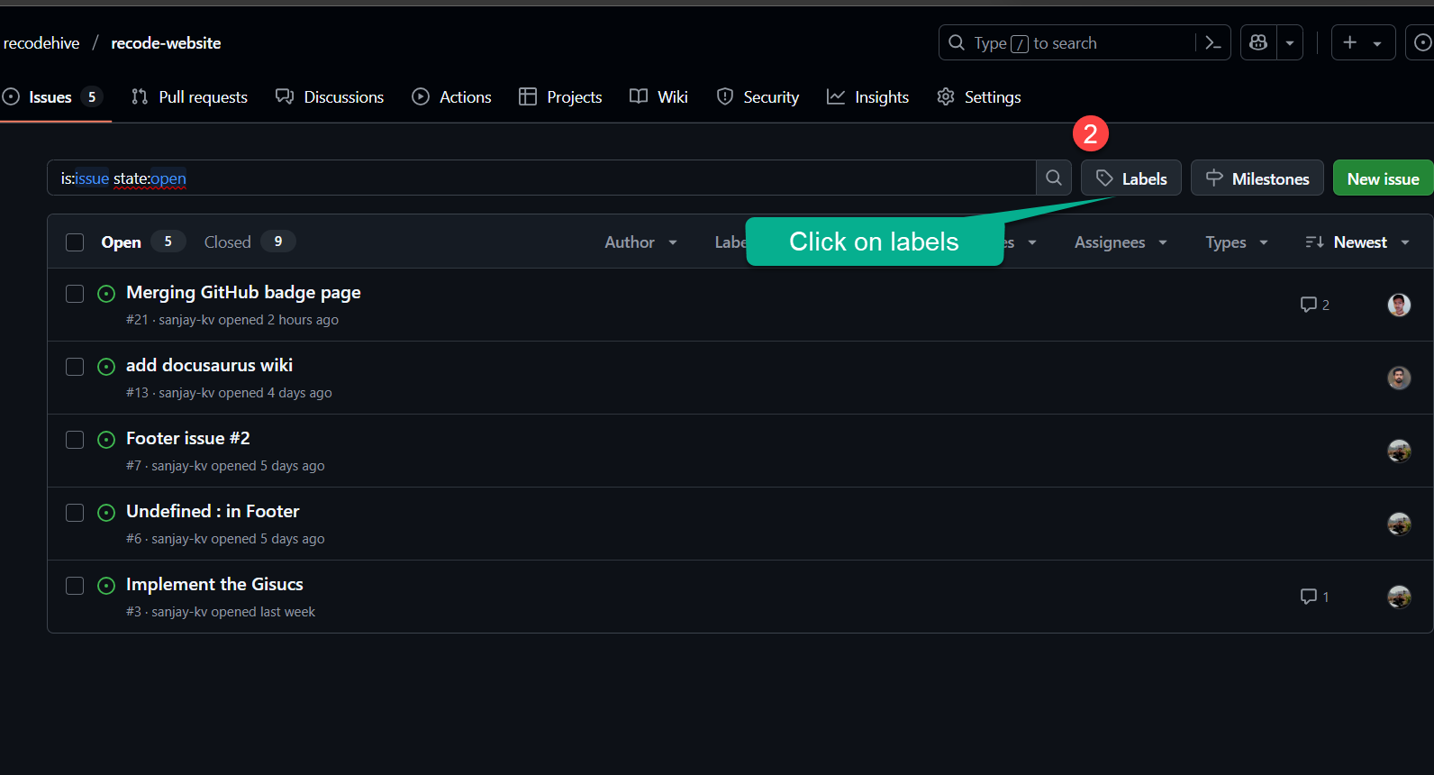1434x775 pixels.
Task: Open the repository Settings tab
Action: click(x=978, y=96)
